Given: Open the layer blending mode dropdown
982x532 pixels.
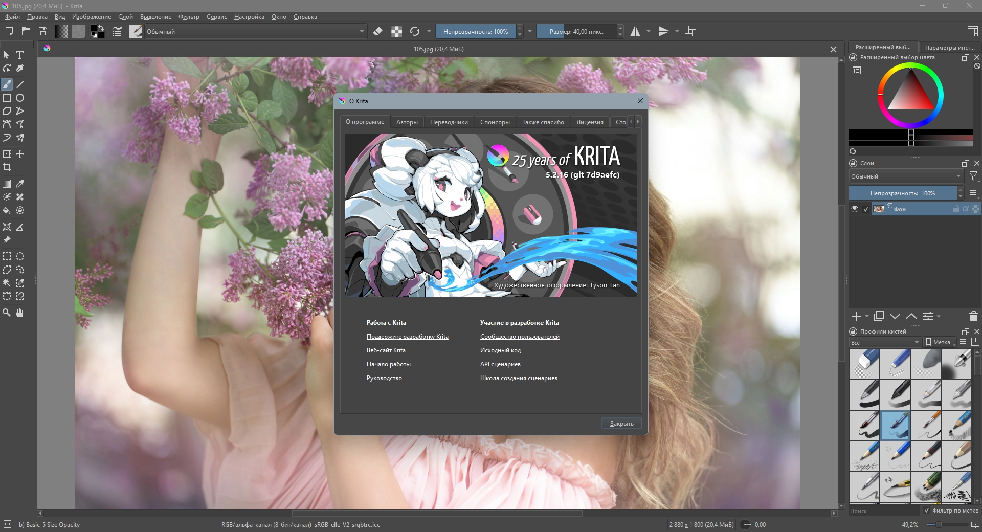Looking at the screenshot, I should 906,176.
